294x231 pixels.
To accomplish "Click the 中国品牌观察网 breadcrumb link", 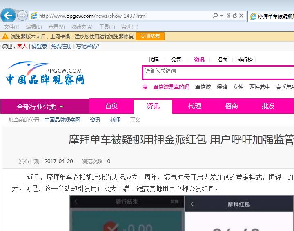I will pos(62,120).
